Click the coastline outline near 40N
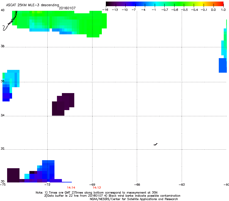This screenshot has height=201, width=229. [10, 21]
